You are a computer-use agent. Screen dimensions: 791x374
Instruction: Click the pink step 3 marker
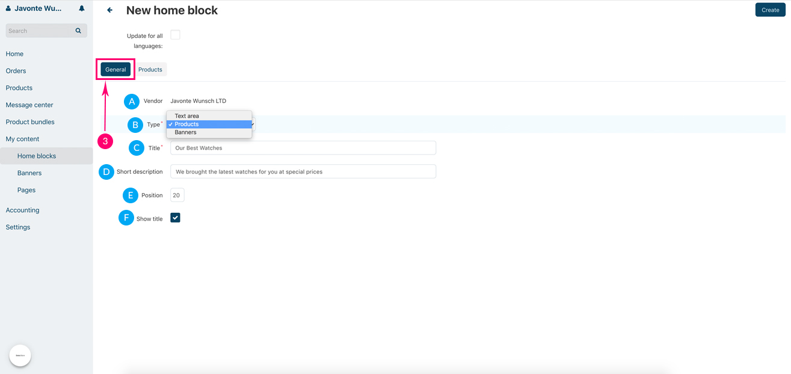[x=105, y=141]
